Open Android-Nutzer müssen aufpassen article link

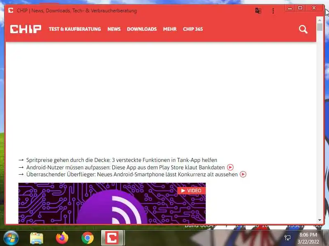(125, 167)
